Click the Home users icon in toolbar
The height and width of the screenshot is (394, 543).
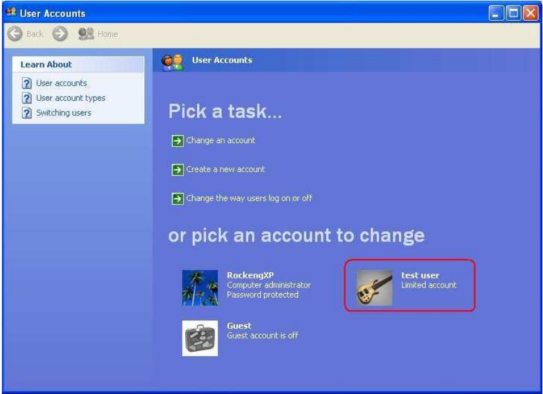pos(86,34)
